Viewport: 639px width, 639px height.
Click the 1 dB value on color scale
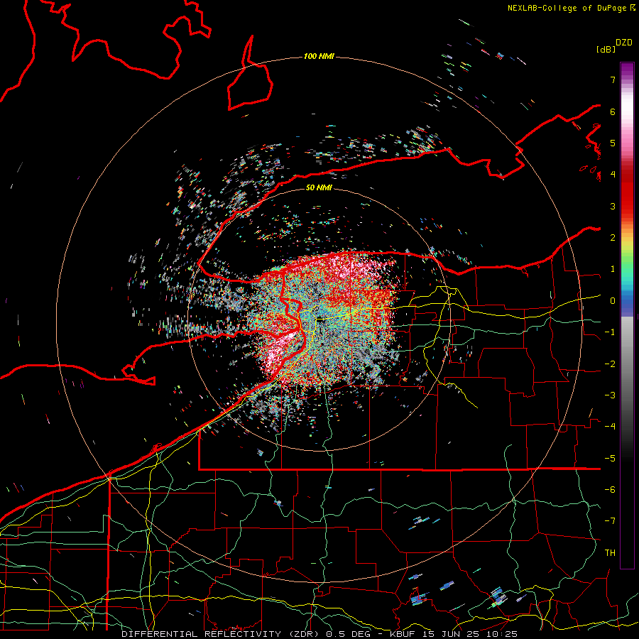[x=613, y=269]
